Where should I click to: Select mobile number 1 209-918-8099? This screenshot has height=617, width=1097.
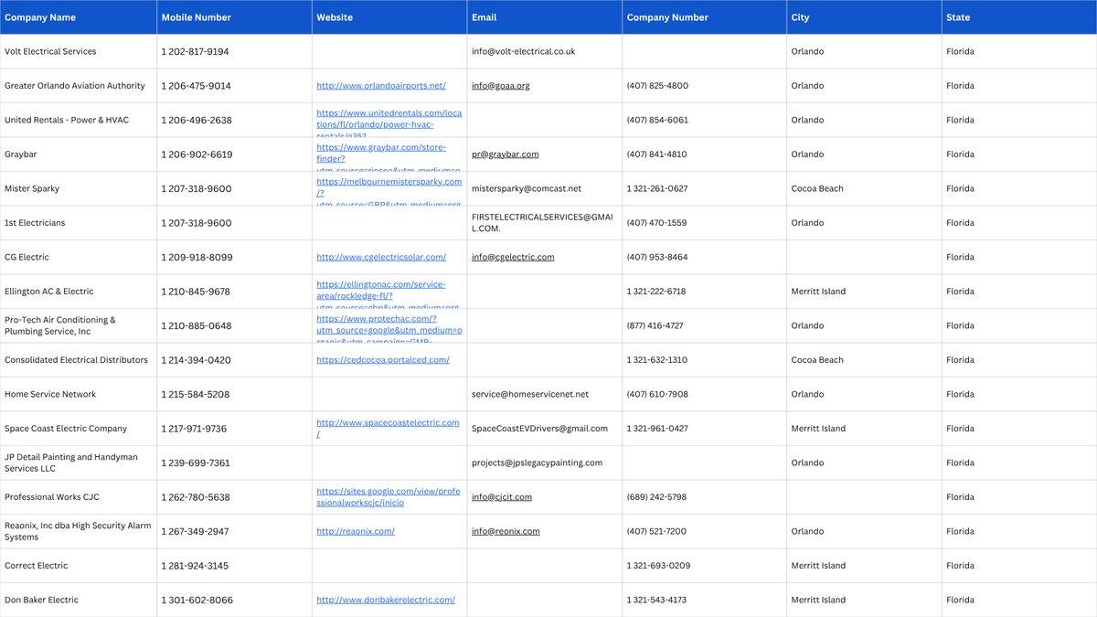tap(234, 257)
